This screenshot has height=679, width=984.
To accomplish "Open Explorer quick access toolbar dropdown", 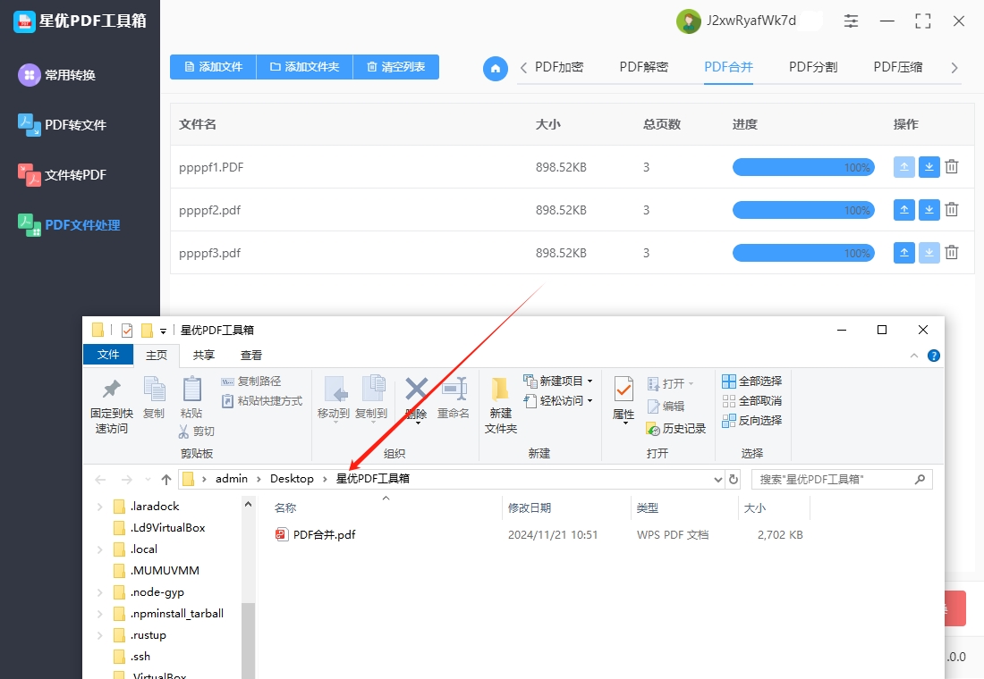I will pos(163,331).
